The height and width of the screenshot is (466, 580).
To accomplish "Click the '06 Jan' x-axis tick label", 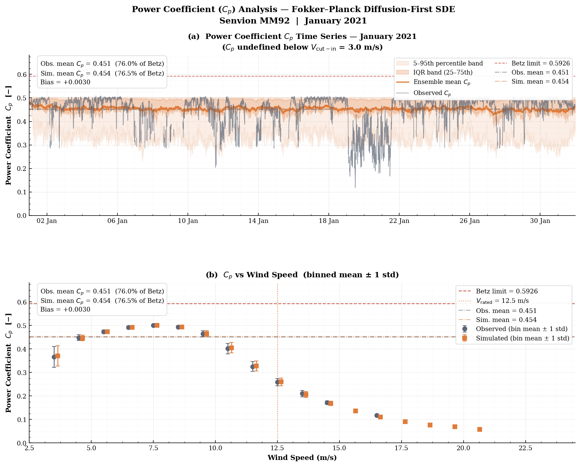I will (117, 221).
